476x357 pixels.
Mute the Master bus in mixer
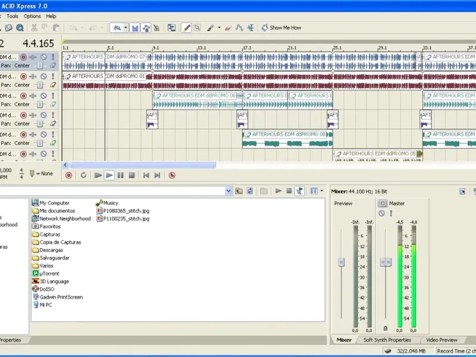[x=381, y=213]
